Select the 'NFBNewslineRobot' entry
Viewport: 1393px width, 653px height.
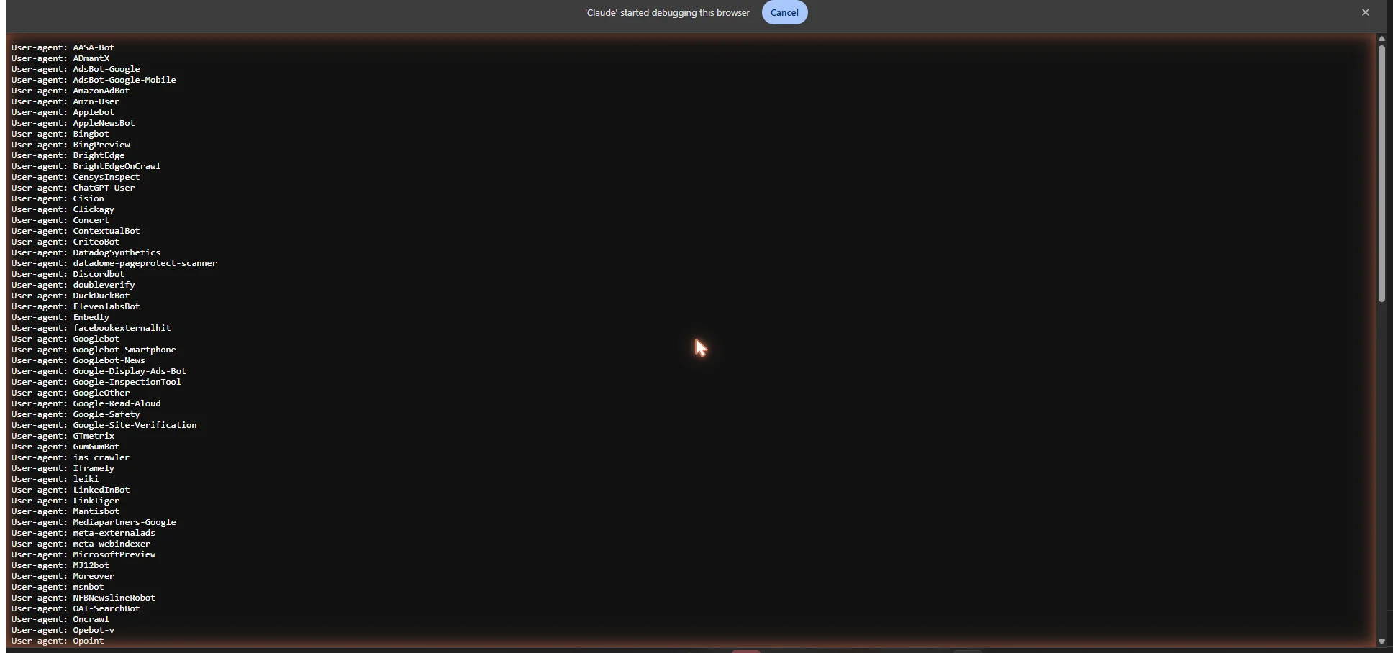tap(83, 598)
